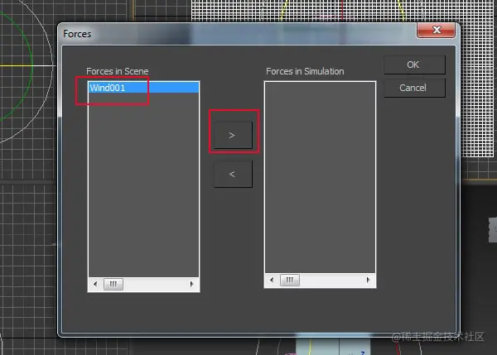497x355 pixels.
Task: Click right scroll arrow under Forces in Scene
Action: click(x=192, y=284)
